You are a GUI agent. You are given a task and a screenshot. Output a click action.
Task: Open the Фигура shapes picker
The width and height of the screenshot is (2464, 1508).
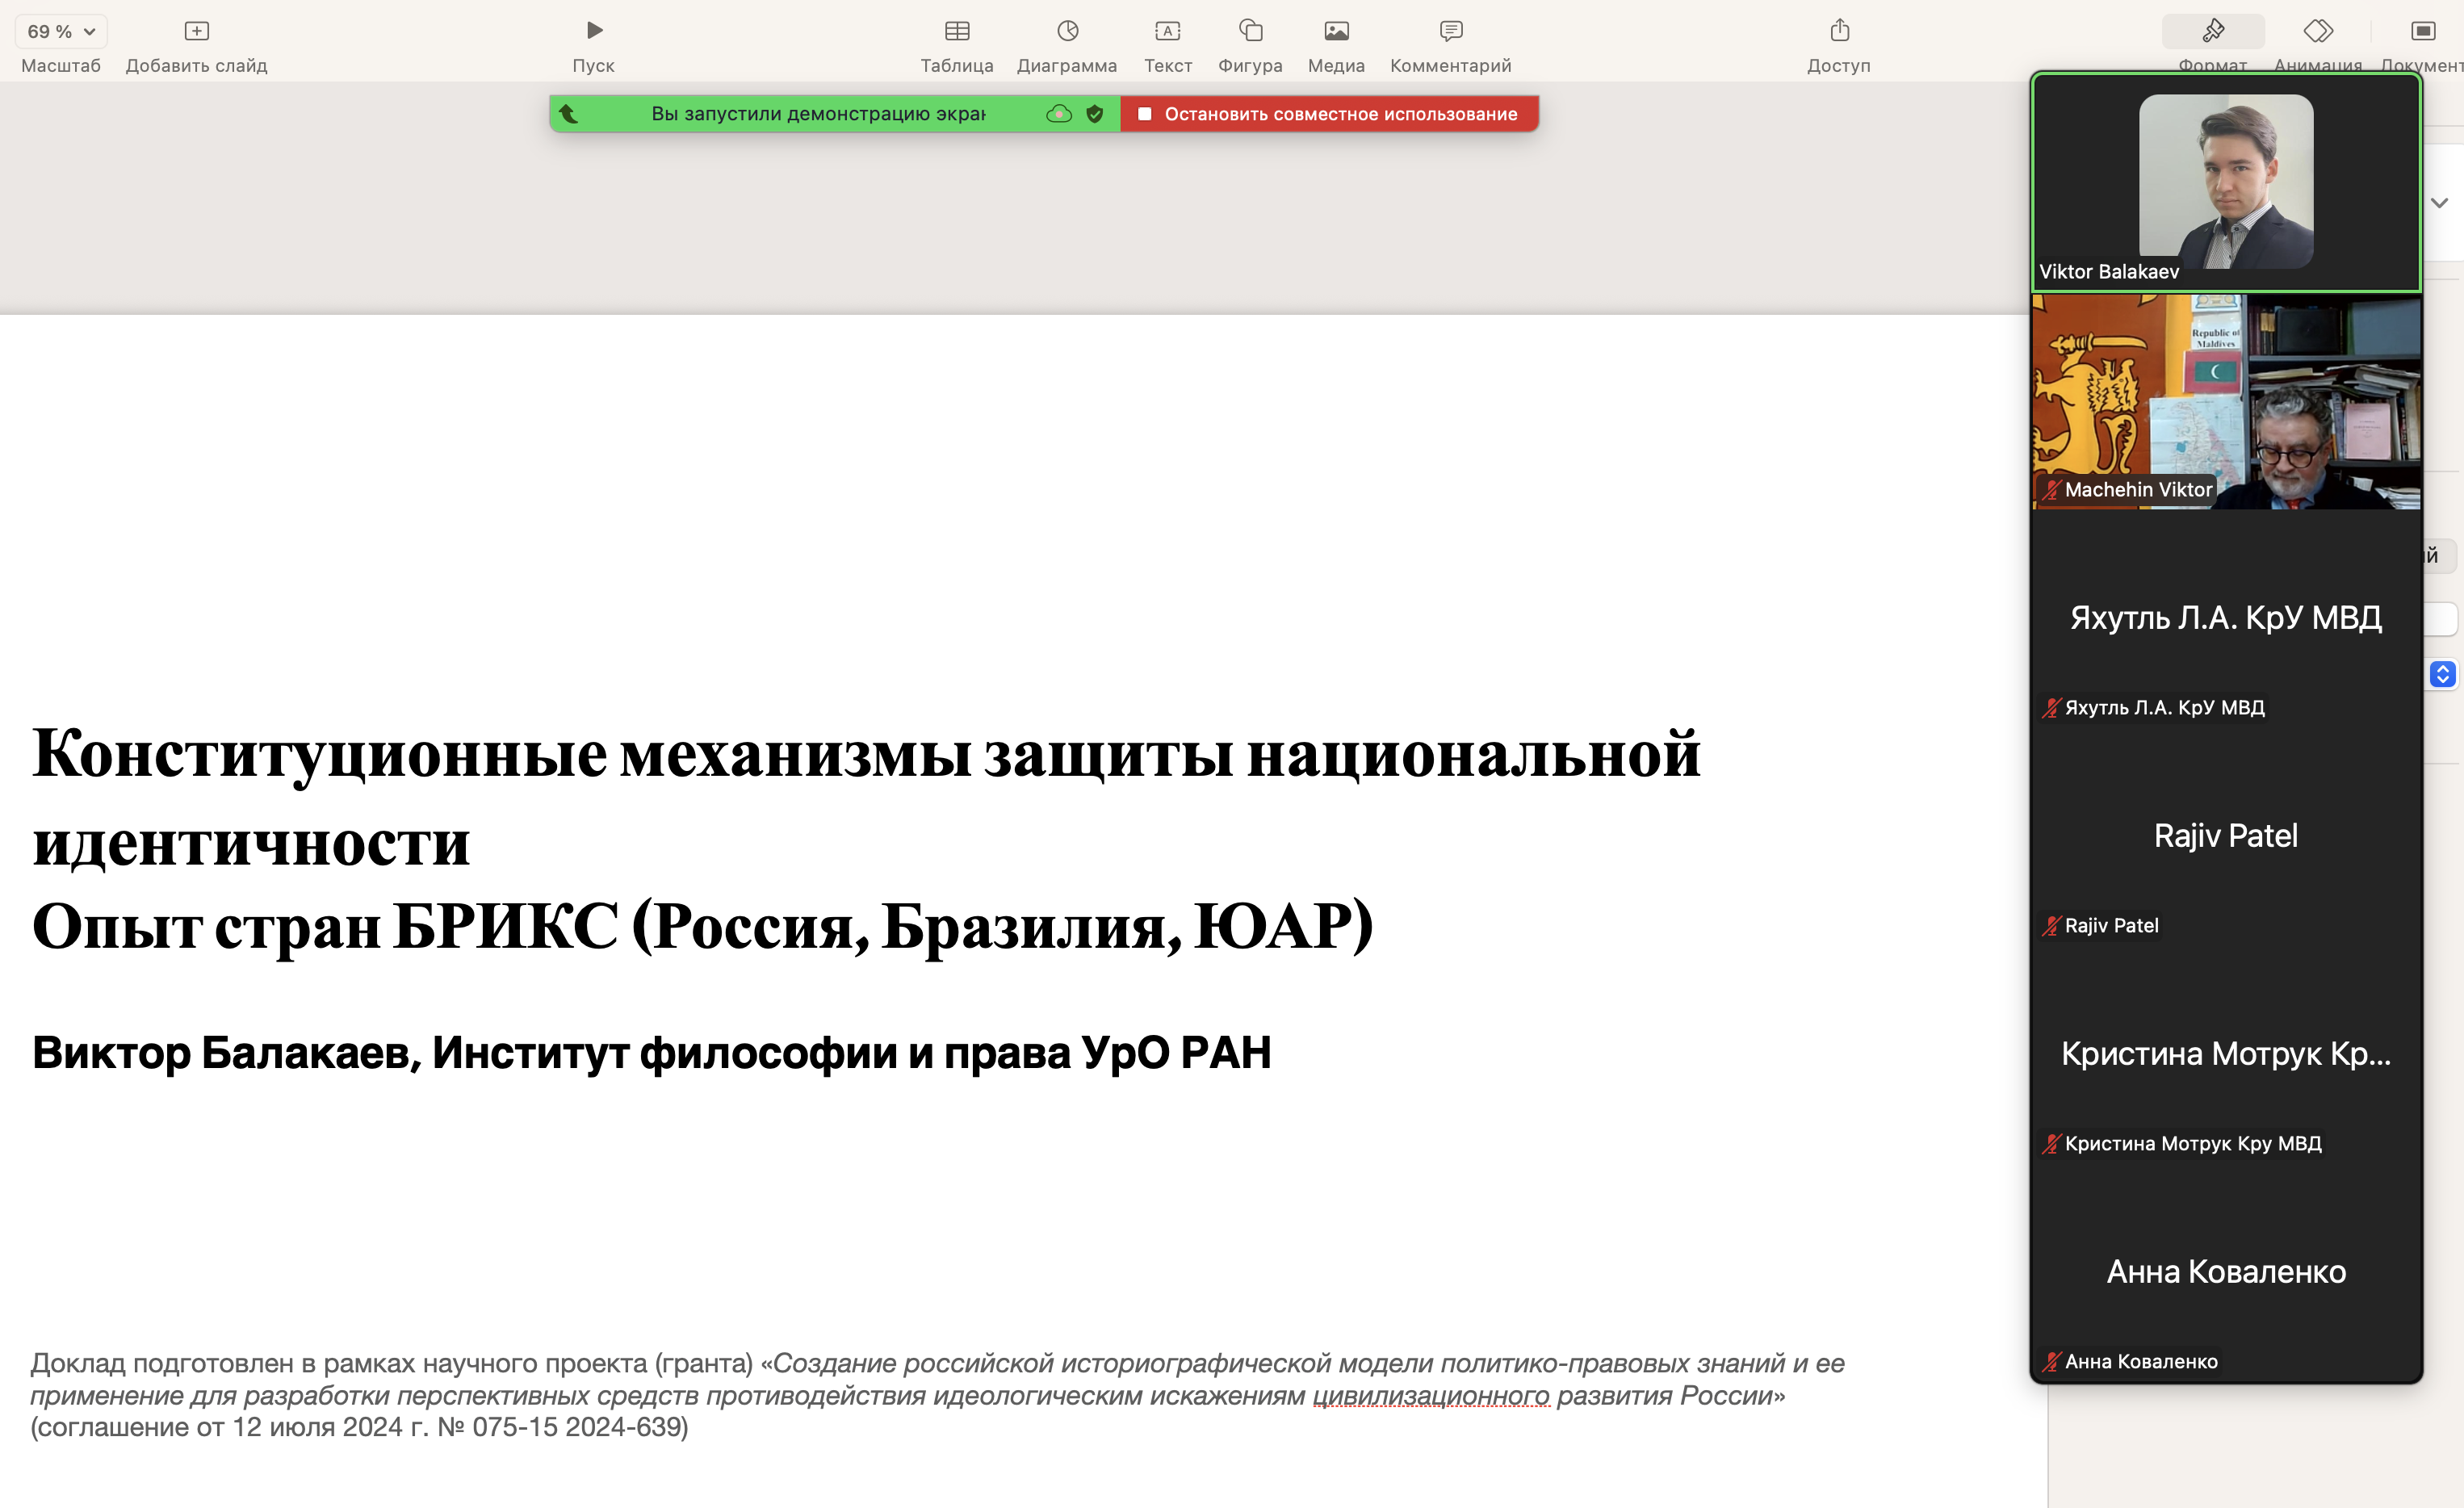click(1250, 31)
